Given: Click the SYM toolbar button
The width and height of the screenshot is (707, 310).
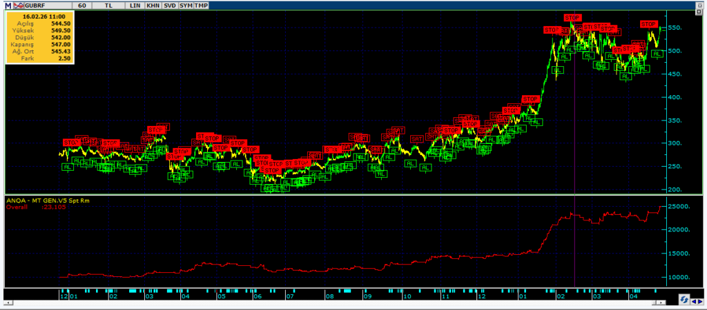Looking at the screenshot, I should [185, 6].
